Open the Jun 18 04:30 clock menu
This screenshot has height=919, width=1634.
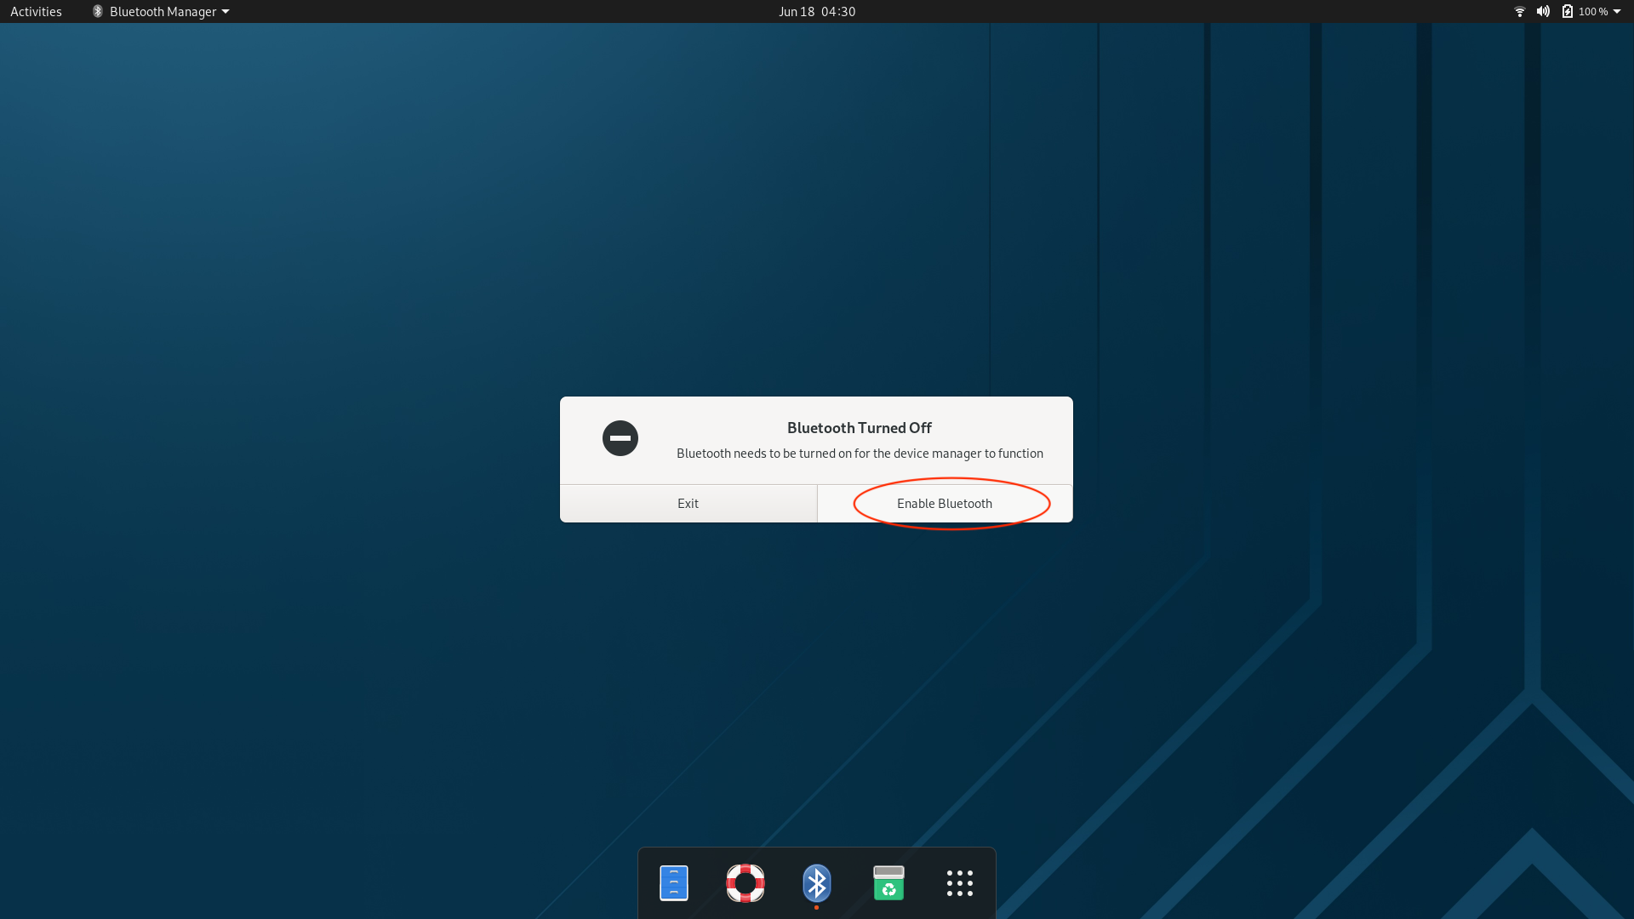[816, 11]
